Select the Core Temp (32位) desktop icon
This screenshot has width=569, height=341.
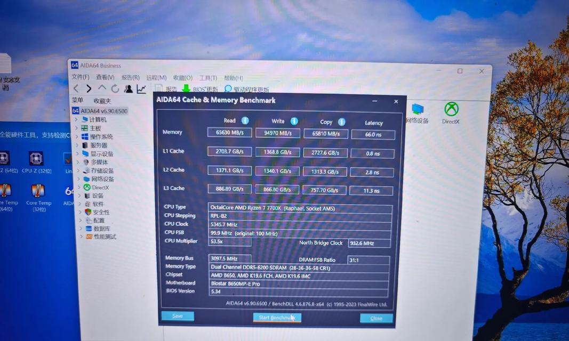(x=38, y=198)
